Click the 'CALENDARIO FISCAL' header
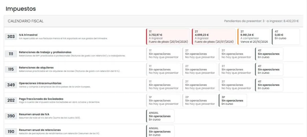 26,21
